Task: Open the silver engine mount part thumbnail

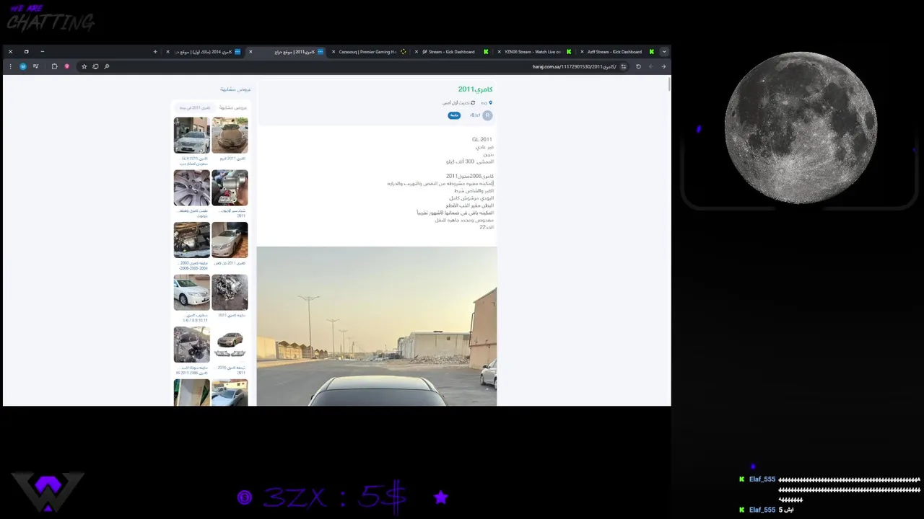Action: pyautogui.click(x=230, y=187)
